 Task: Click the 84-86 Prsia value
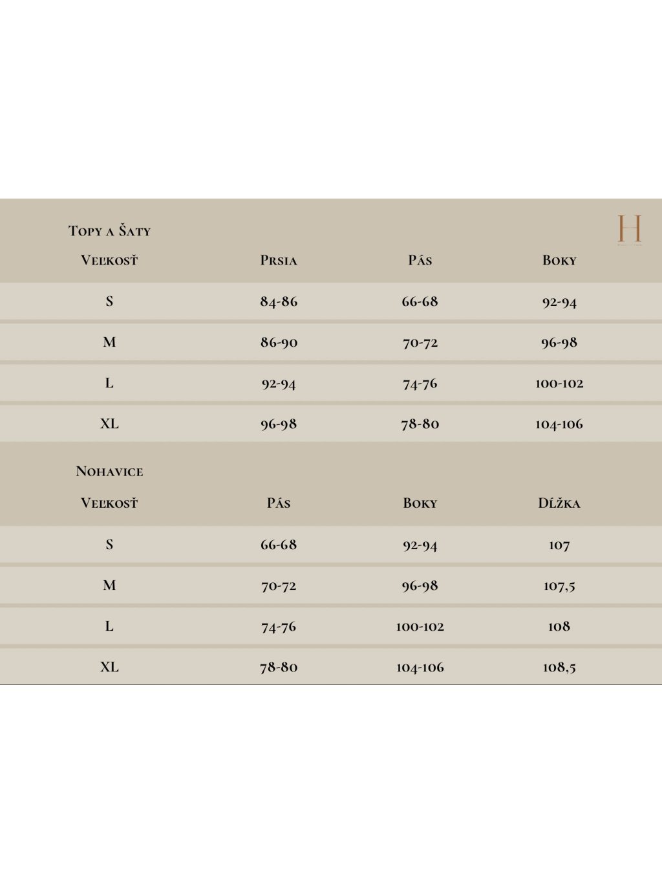279,301
